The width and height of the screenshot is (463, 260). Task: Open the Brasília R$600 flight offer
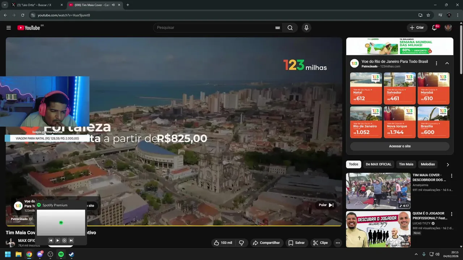click(433, 122)
